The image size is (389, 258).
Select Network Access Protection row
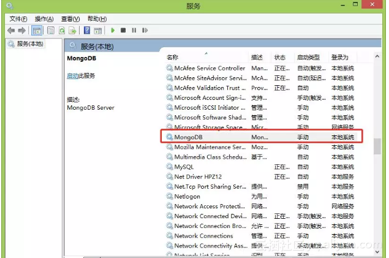[x=262, y=206]
